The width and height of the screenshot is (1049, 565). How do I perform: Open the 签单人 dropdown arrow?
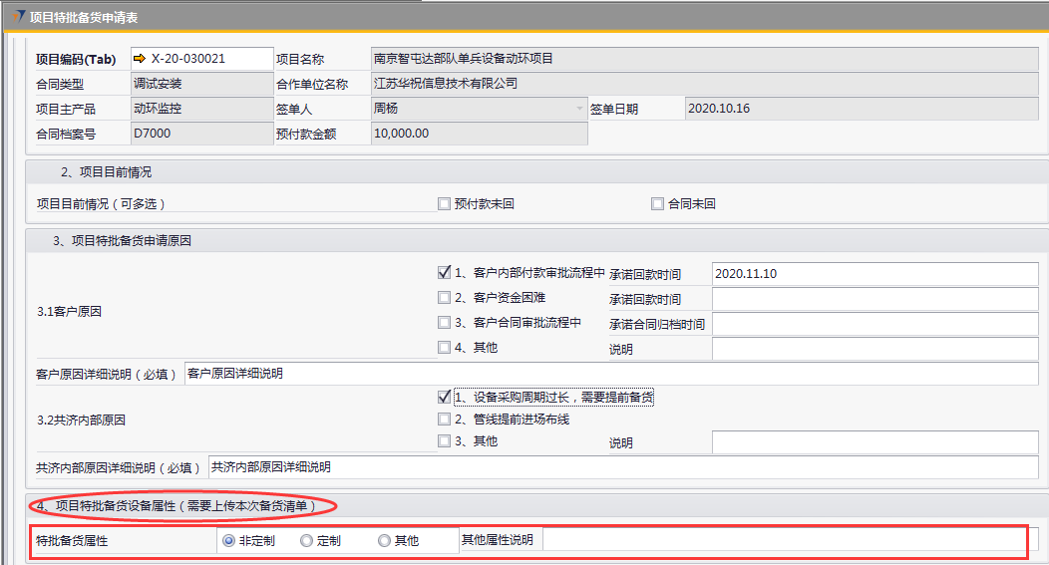[x=579, y=109]
